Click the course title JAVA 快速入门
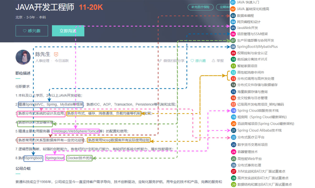Image resolution: width=315 pixels, height=188 pixels. tap(248, 2)
